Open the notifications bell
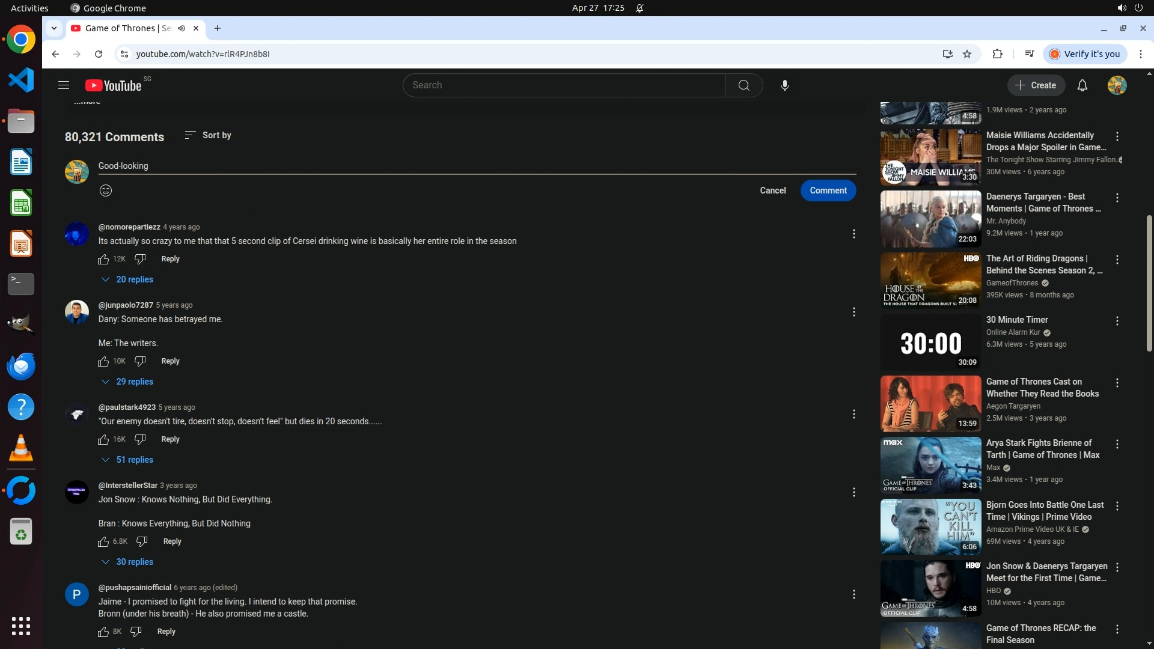This screenshot has width=1154, height=649. (x=1082, y=85)
